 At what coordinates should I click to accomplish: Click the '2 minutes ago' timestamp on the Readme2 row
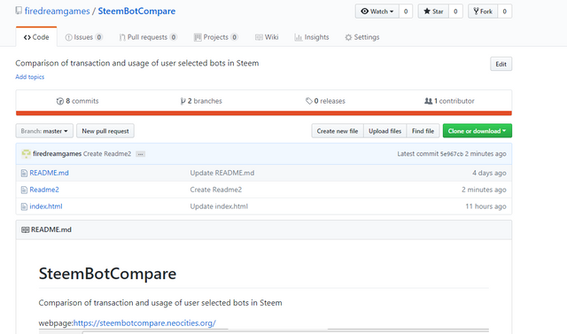point(484,190)
